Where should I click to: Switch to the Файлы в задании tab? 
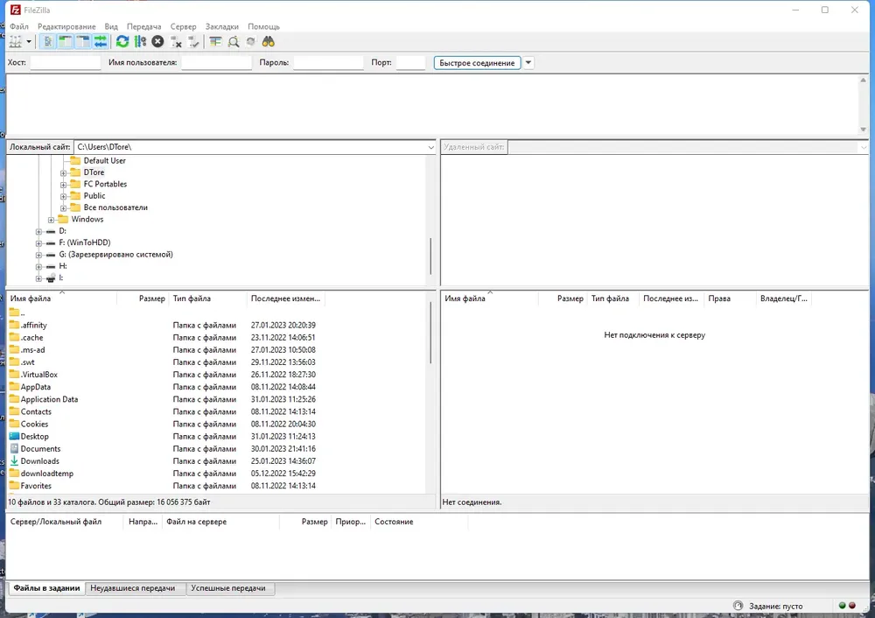point(47,588)
